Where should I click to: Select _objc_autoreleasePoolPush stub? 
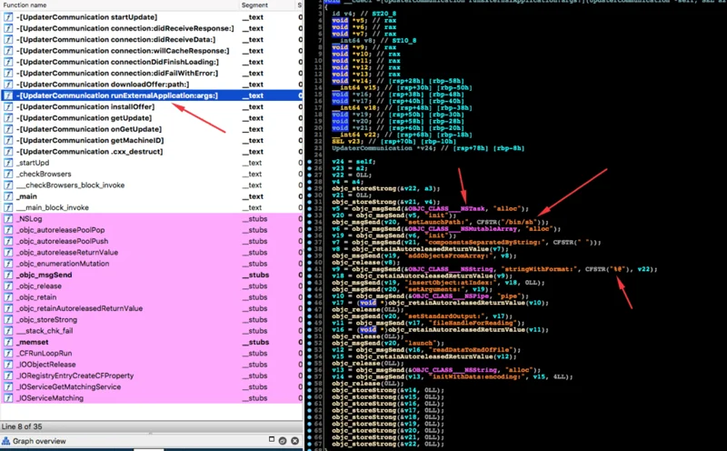coord(62,241)
